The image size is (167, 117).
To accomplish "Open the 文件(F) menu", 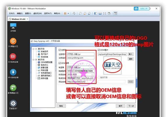I will (x=12, y=13).
